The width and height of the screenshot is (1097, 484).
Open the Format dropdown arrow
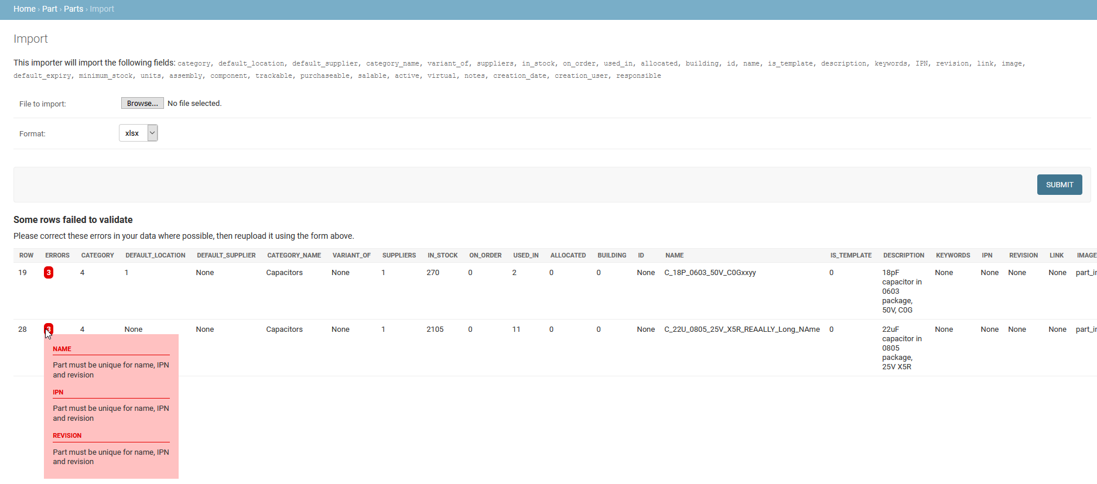(152, 133)
